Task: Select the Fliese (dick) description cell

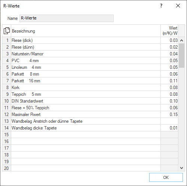Action: point(86,40)
